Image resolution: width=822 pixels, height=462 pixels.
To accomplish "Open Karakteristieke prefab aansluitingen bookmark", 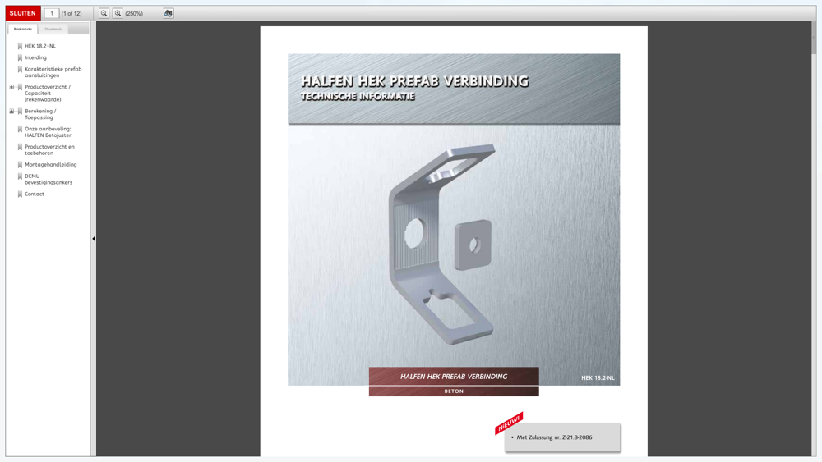I will 53,72.
